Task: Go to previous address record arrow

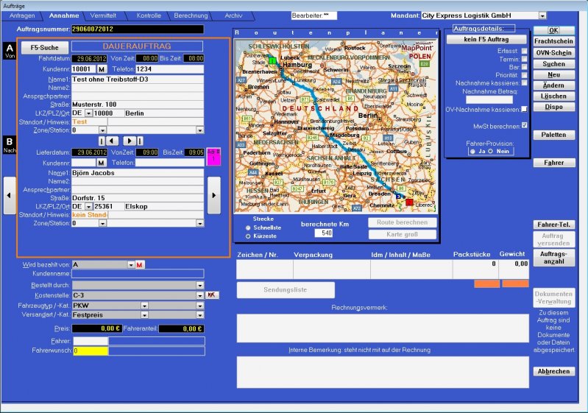Action: (x=112, y=140)
